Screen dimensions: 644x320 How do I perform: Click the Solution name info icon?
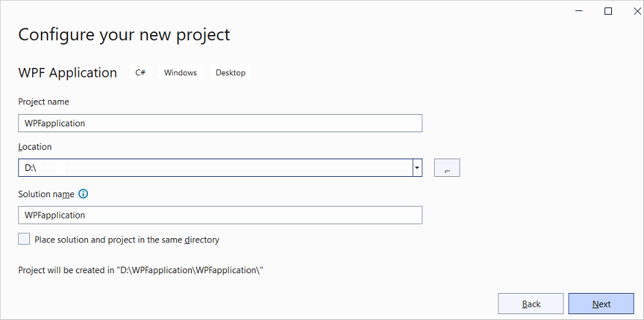[x=83, y=194]
